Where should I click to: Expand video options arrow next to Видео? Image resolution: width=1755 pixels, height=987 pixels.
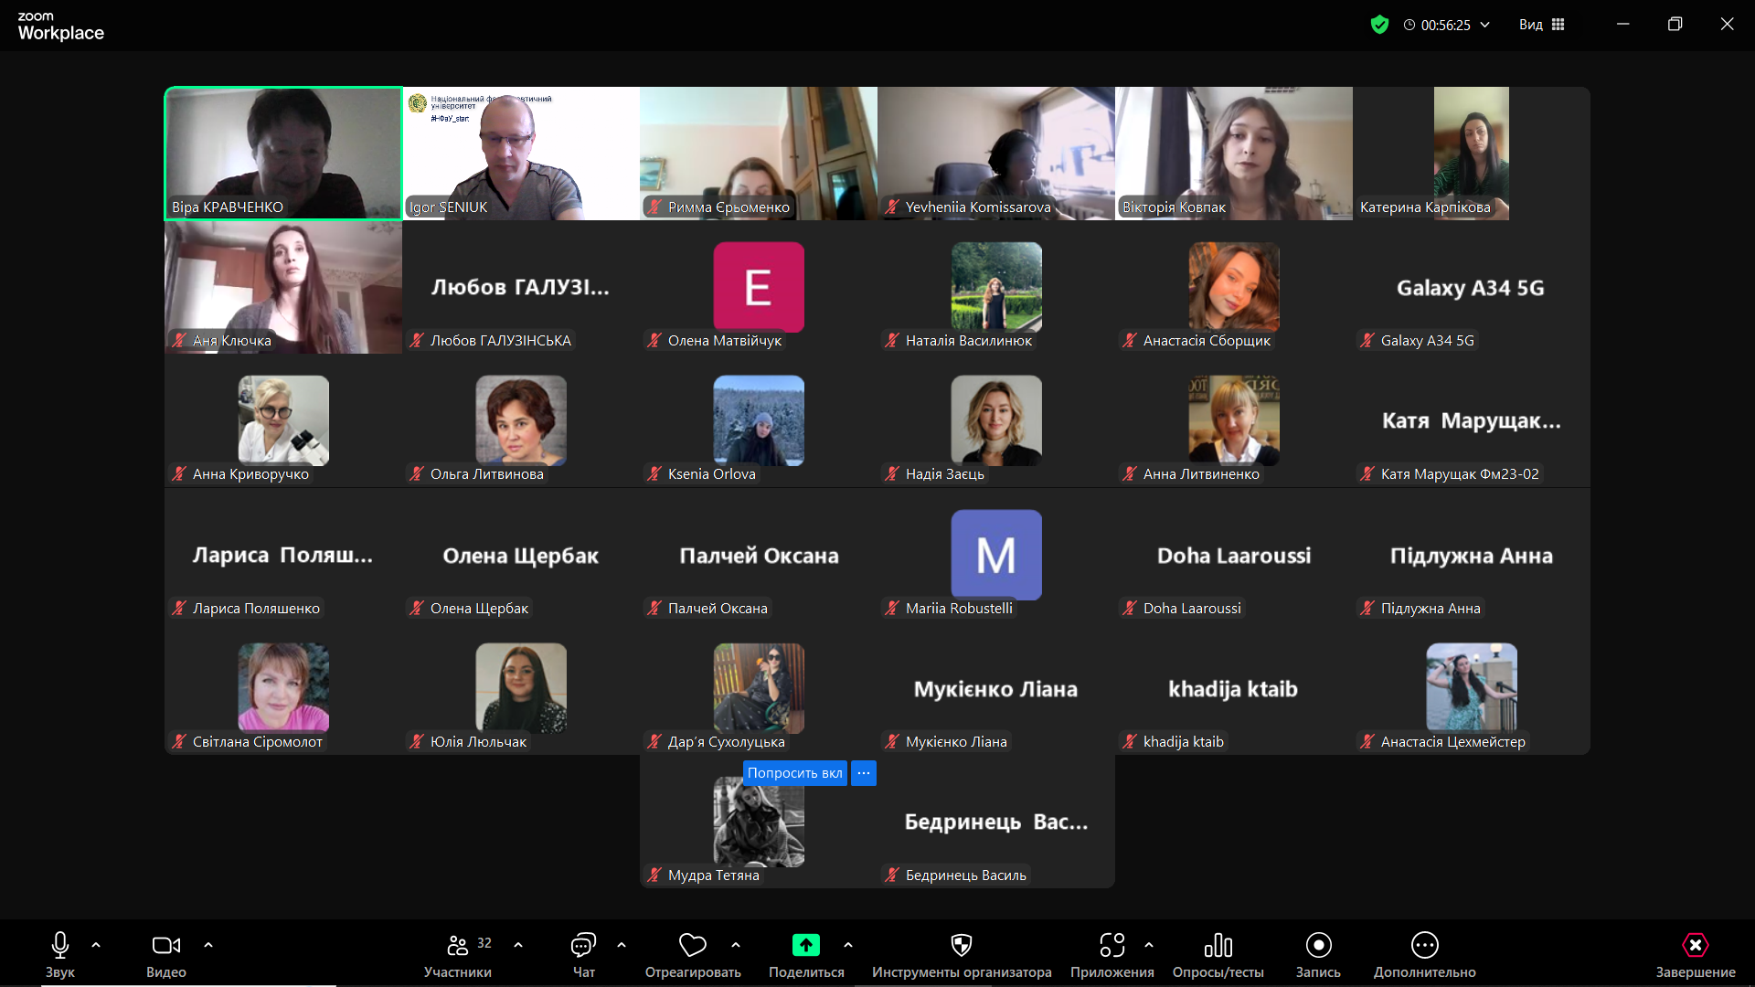[208, 945]
